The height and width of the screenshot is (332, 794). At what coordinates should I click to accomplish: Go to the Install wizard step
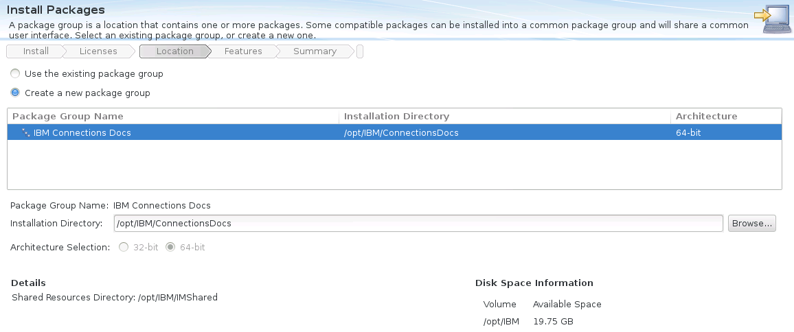[36, 51]
